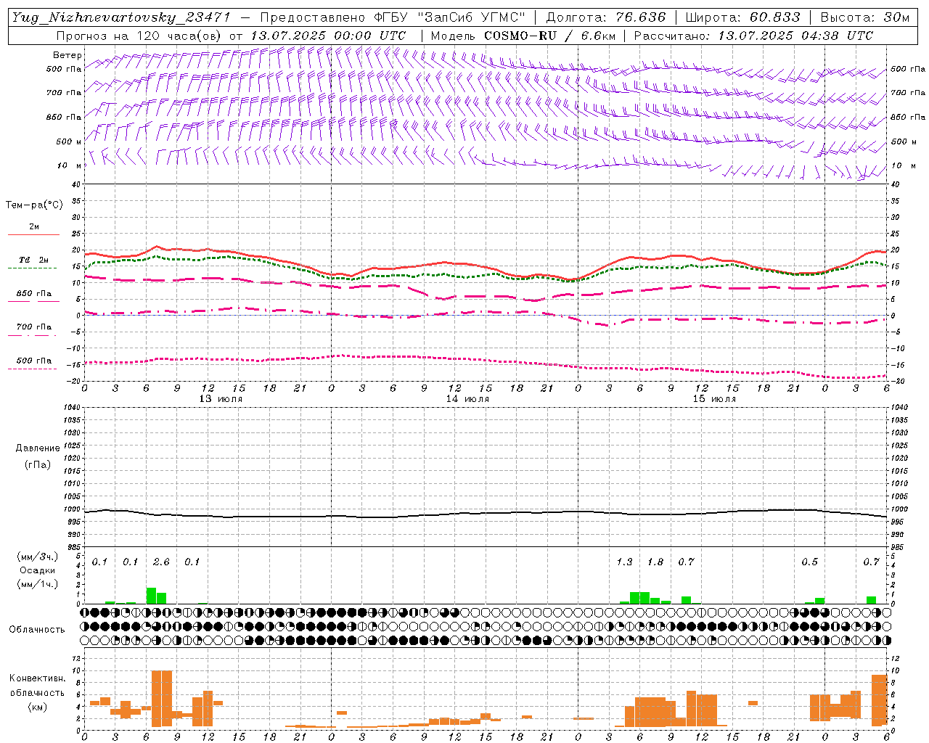
Task: Click the 13 июля date label
Action: [x=221, y=399]
